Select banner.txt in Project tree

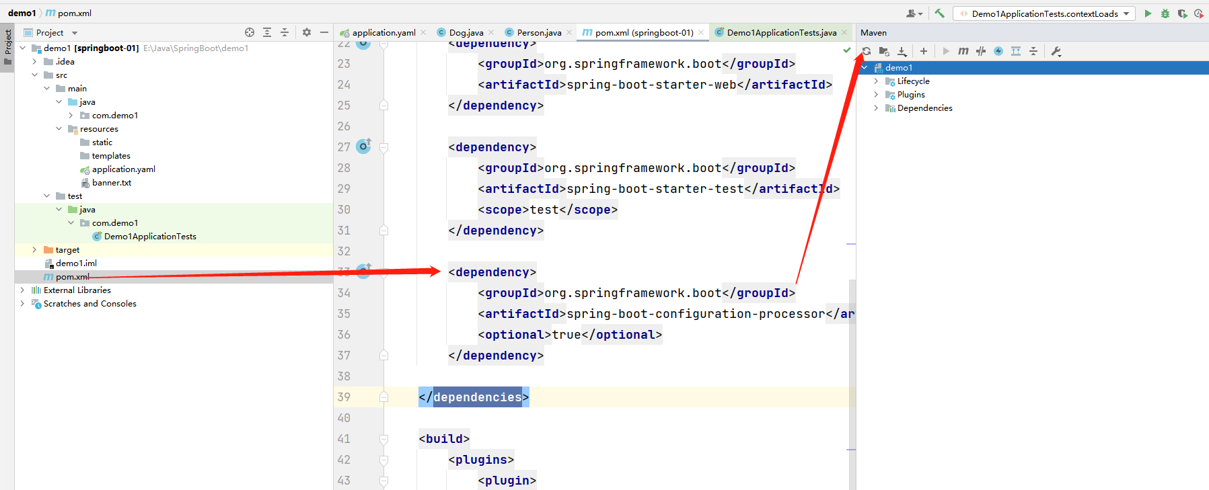click(112, 183)
